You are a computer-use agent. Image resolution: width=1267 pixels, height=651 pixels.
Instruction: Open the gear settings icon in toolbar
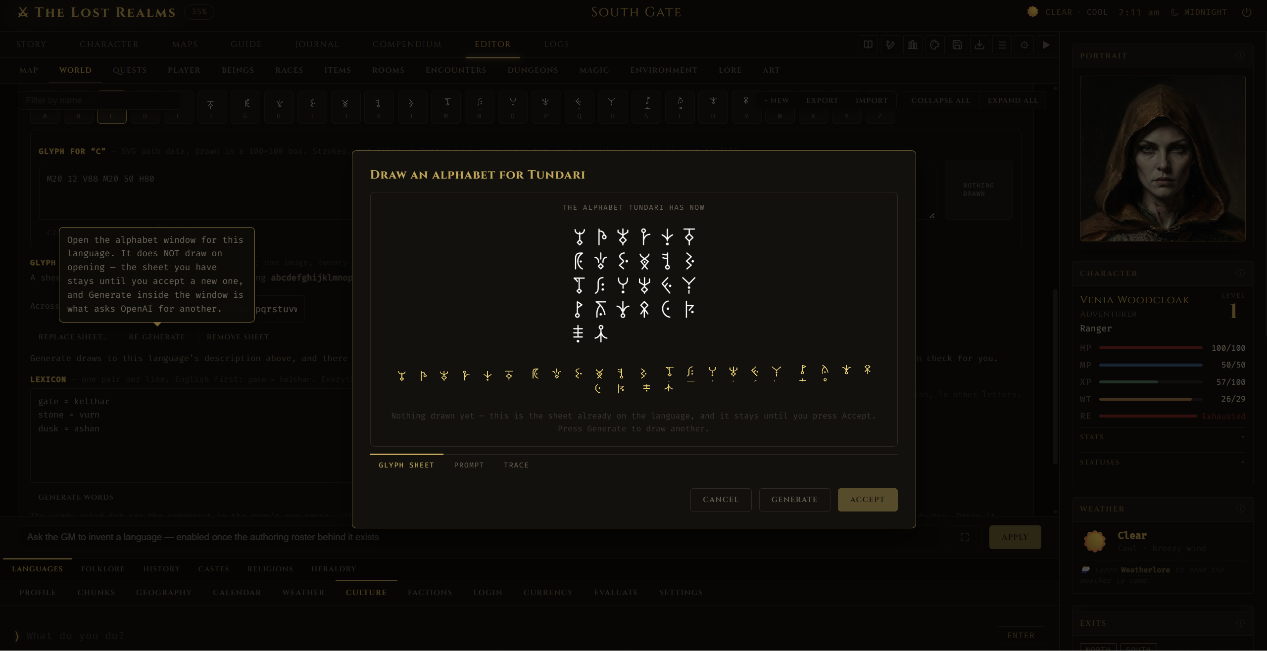click(x=1024, y=45)
